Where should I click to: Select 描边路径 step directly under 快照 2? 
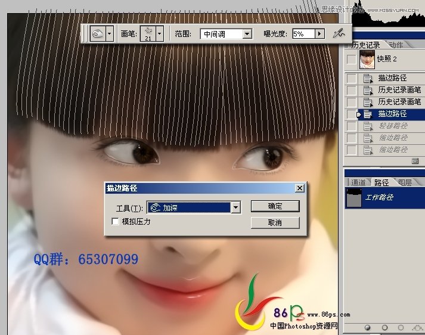[392, 78]
